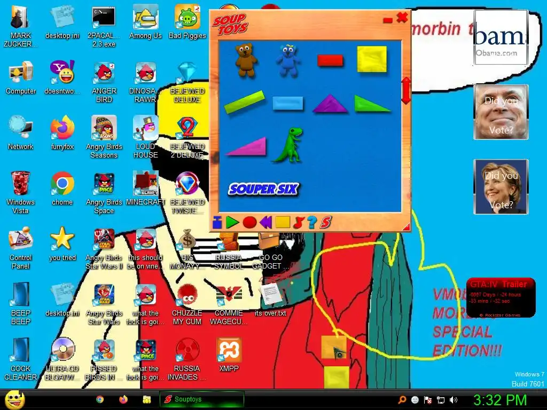The image size is (547, 410).
Task: Pick the blue teddy bear toy
Action: tap(288, 61)
